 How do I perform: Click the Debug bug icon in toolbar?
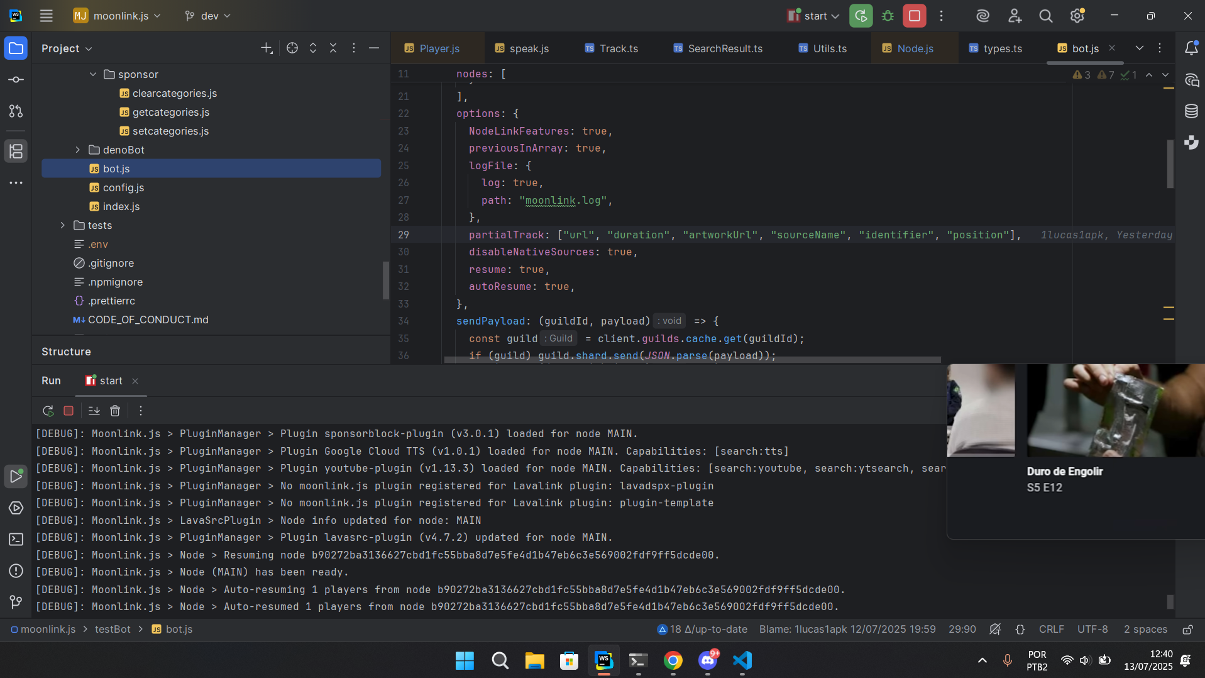click(x=888, y=16)
